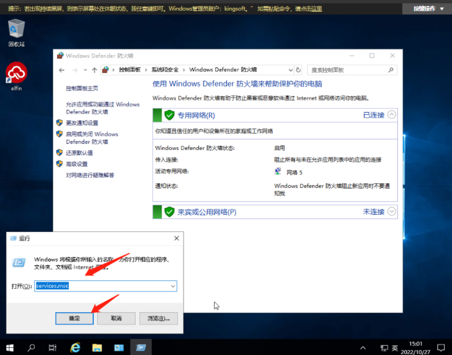Navigate to 控制面板 breadcrumb
This screenshot has height=355, width=452.
[129, 70]
